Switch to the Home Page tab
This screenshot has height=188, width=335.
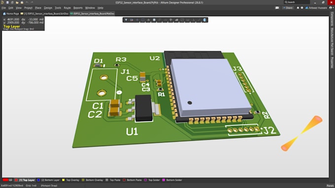11,13
